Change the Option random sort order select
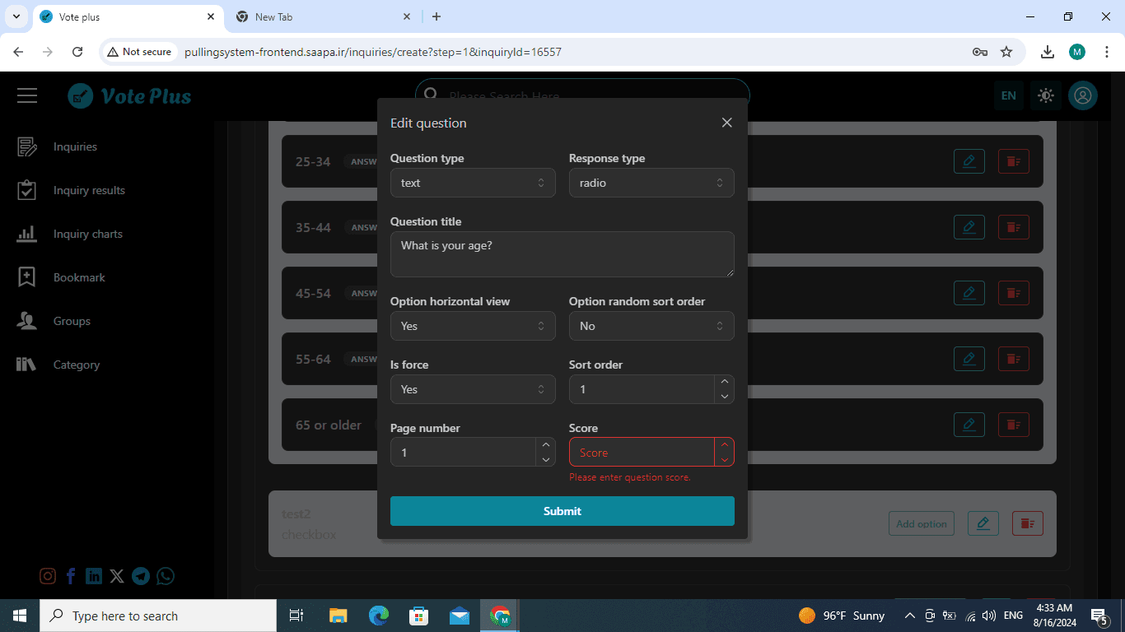1125x632 pixels. point(651,326)
